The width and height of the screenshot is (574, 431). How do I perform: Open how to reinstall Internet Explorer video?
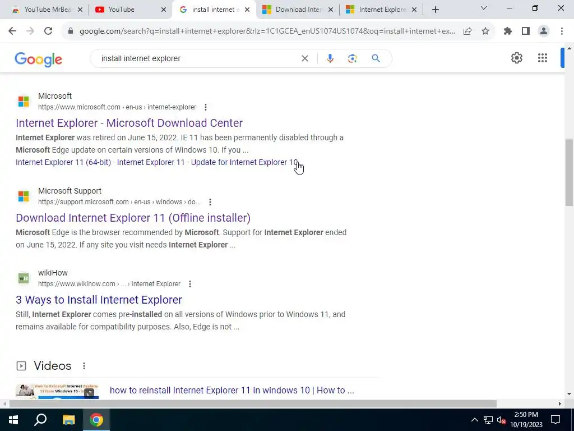click(x=232, y=391)
